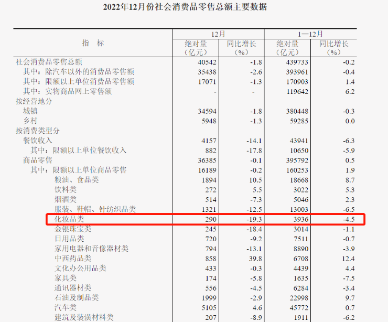The width and height of the screenshot is (388, 322).
Task: Select the value 3022
Action: pyautogui.click(x=301, y=190)
